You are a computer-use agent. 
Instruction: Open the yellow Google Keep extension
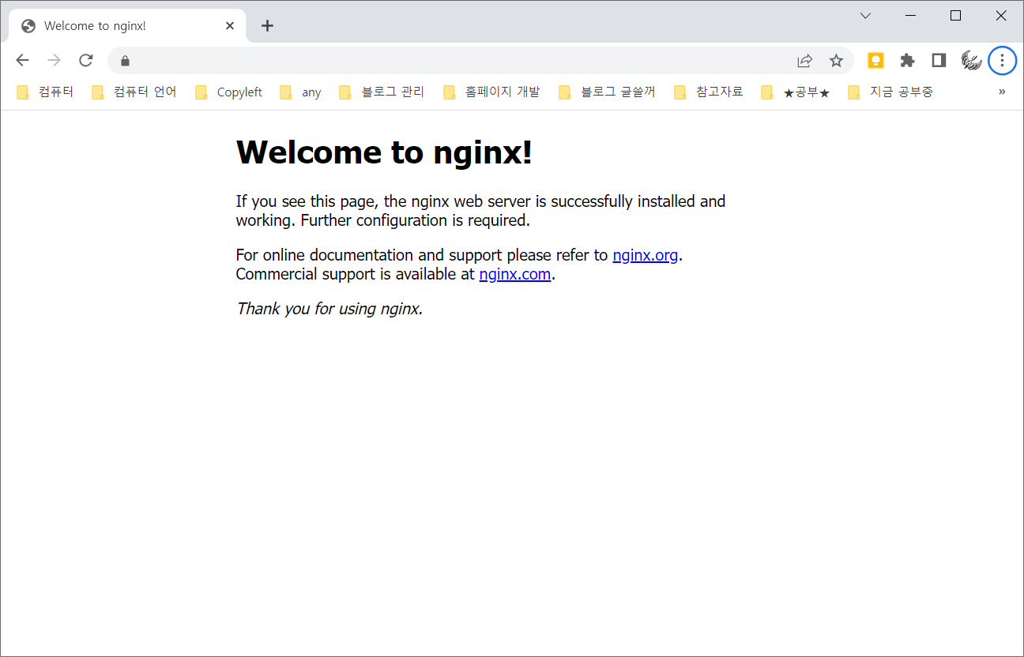click(x=875, y=61)
